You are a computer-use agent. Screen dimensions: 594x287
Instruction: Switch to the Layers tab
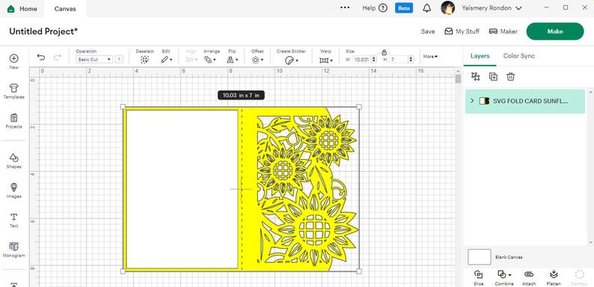click(480, 55)
